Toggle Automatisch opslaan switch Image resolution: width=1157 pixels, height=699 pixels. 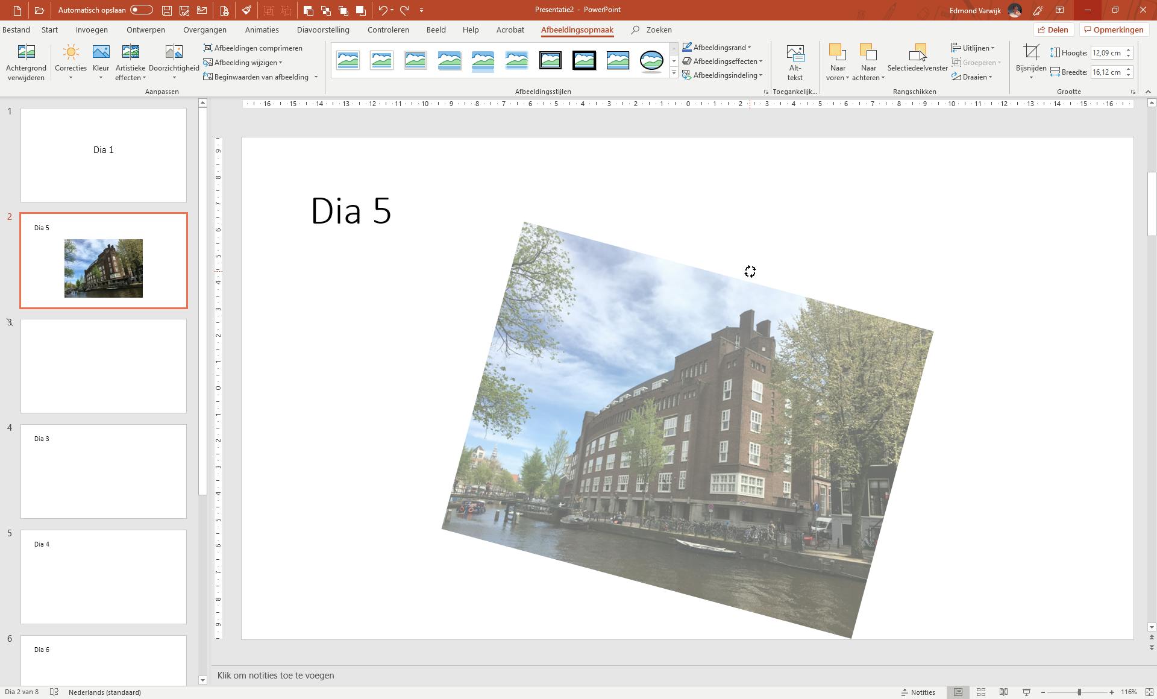tap(142, 10)
